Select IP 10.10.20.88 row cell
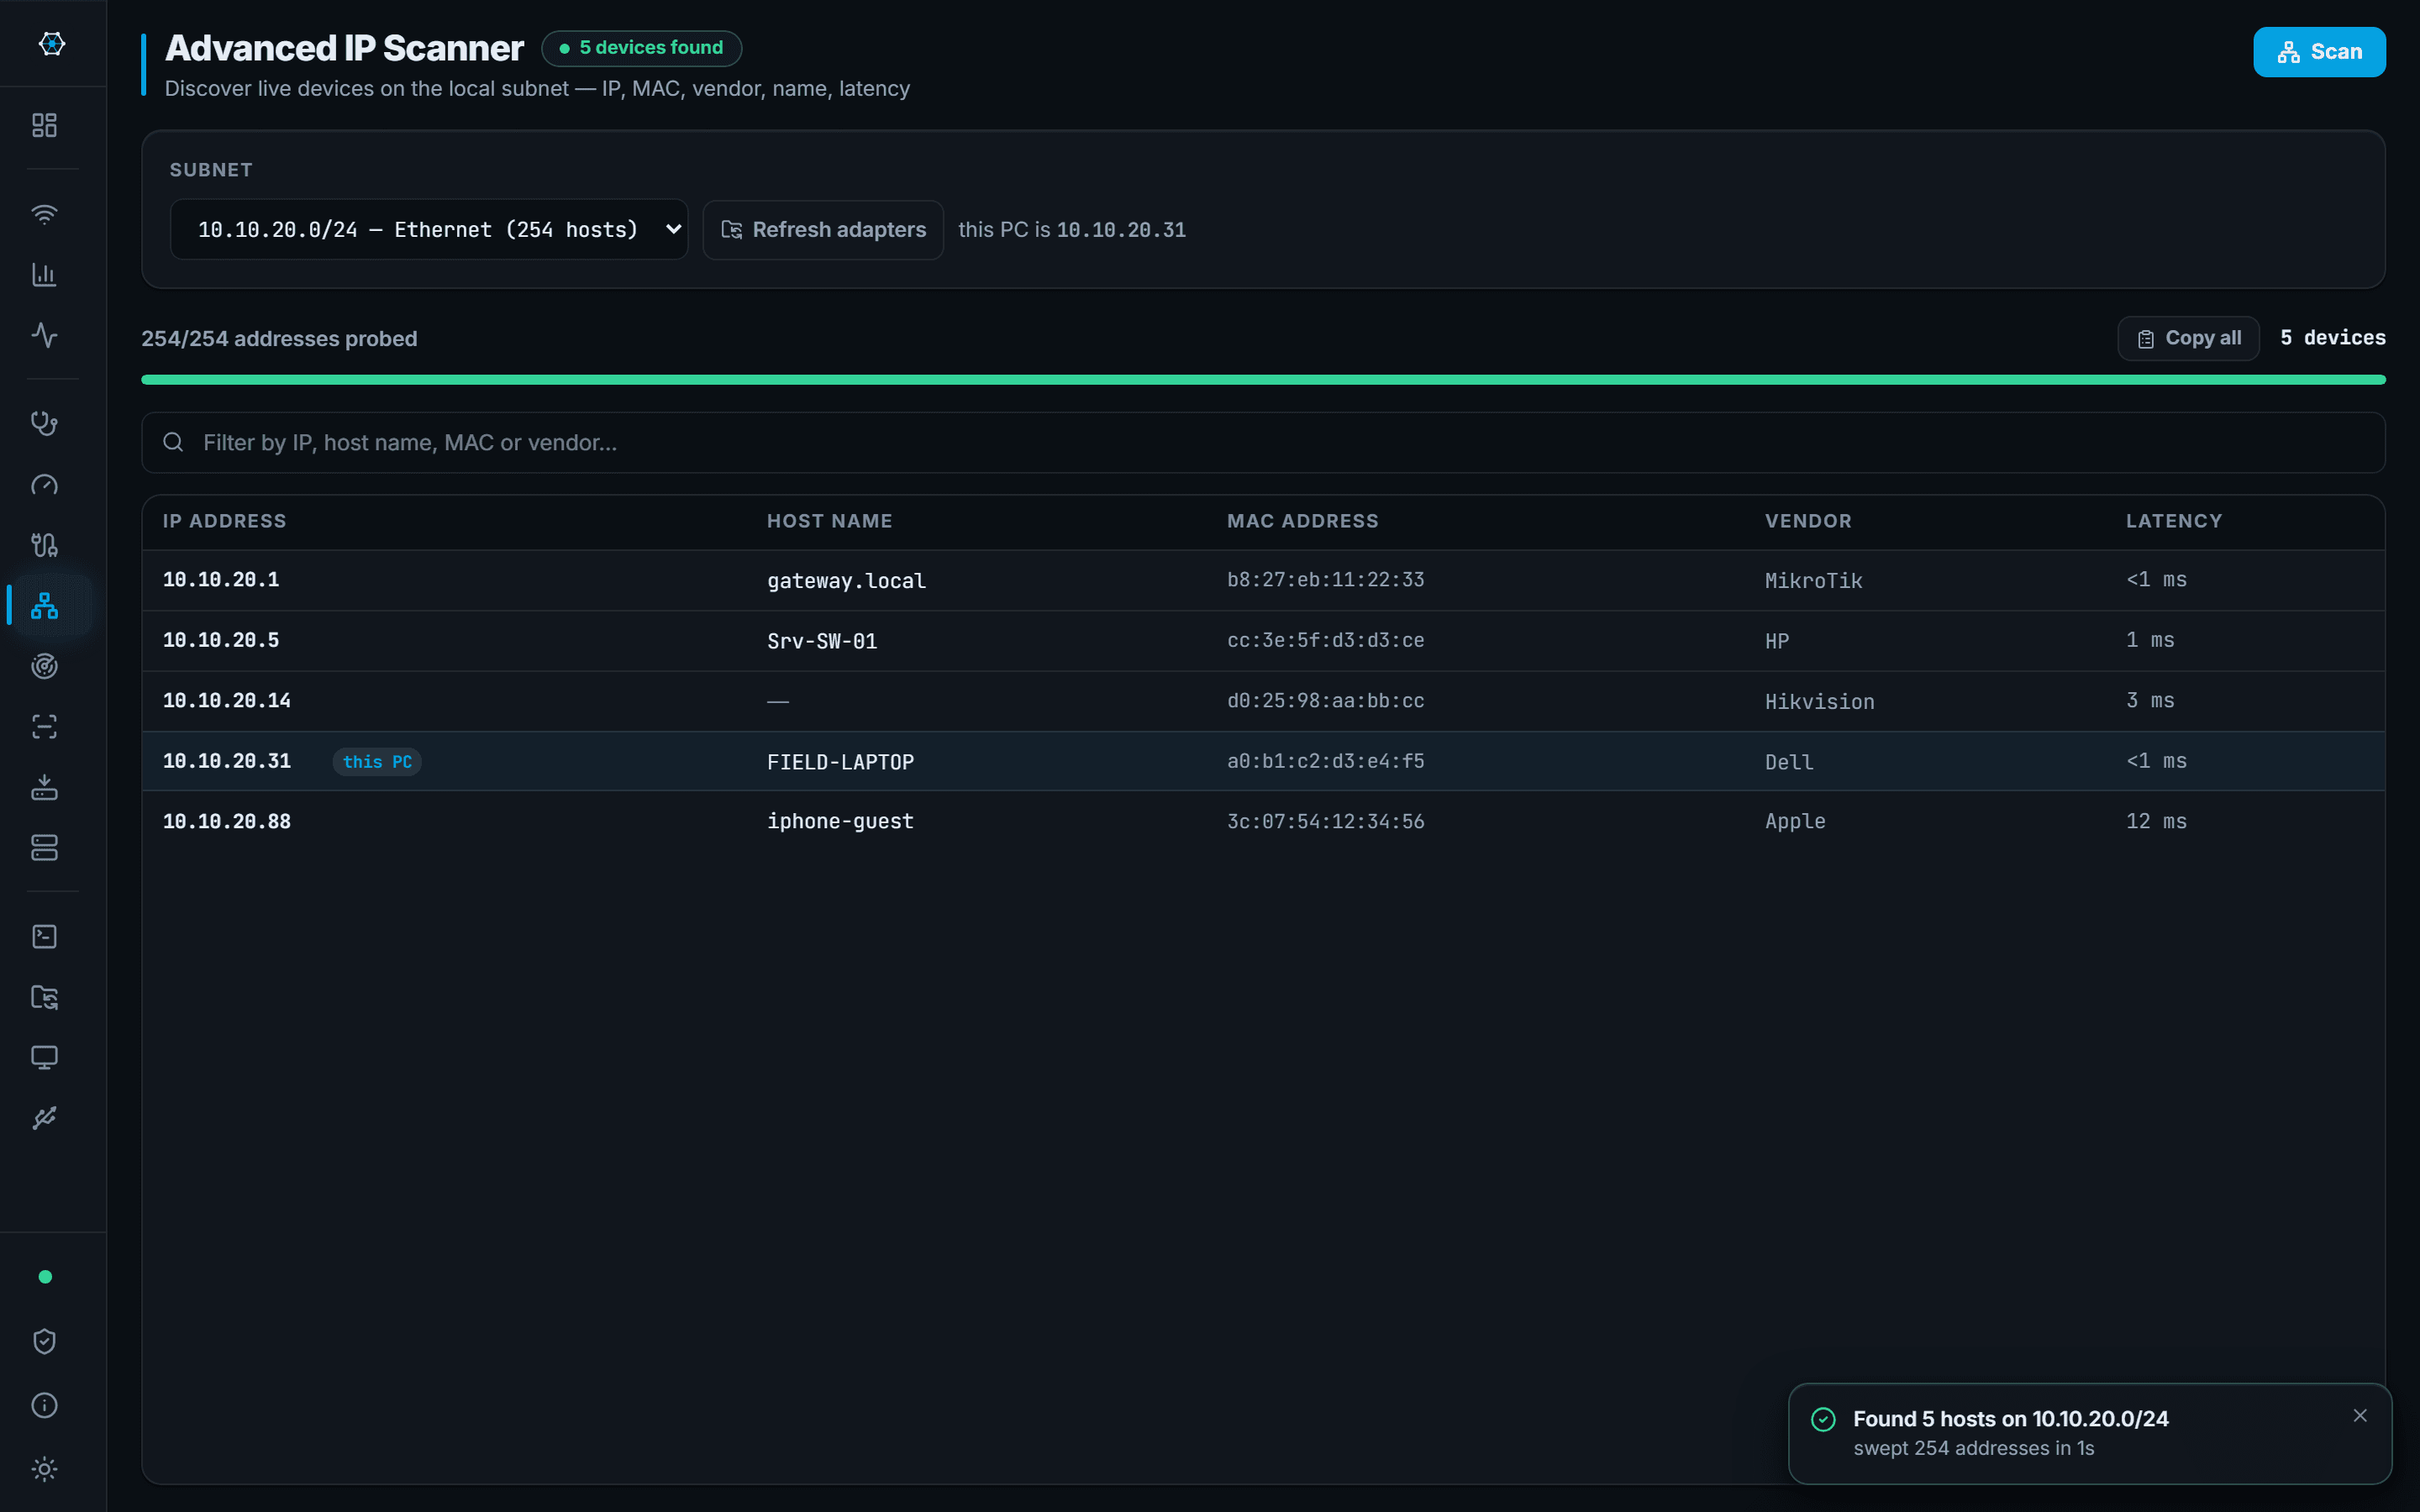The height and width of the screenshot is (1512, 2420). click(227, 822)
